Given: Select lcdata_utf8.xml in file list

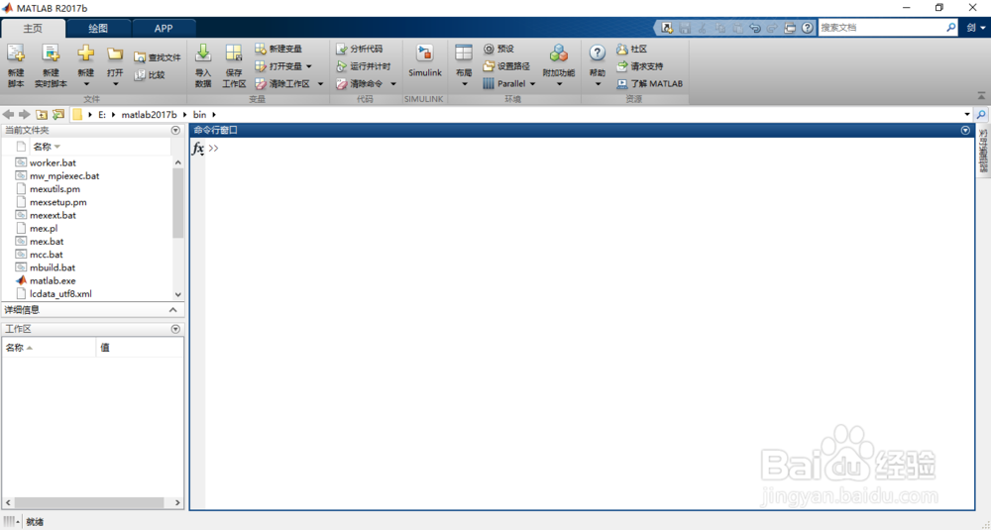Looking at the screenshot, I should 60,294.
